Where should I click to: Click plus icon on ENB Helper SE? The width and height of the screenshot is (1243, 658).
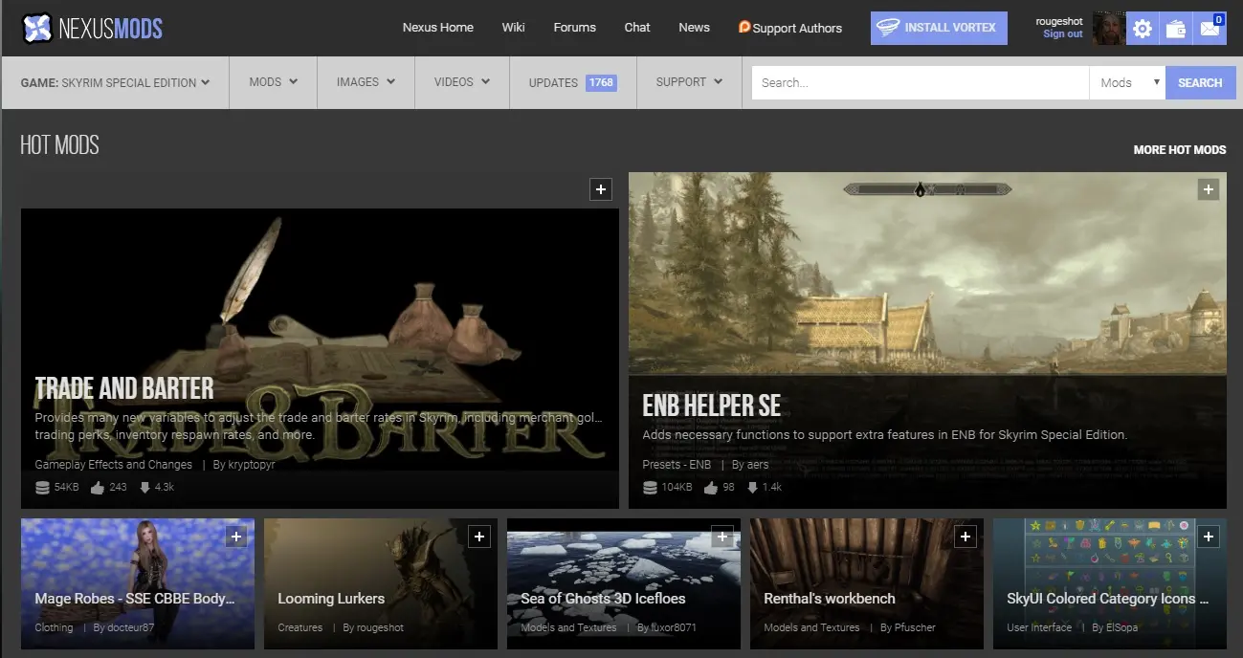point(1209,189)
